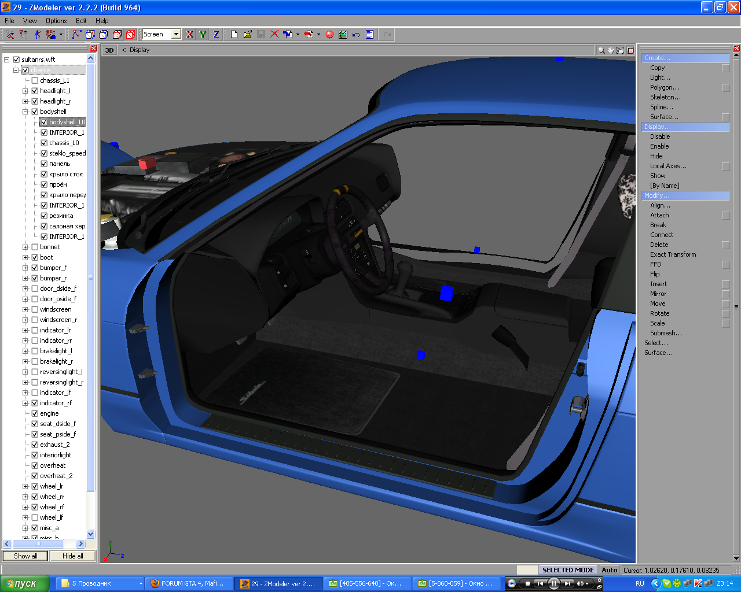Click the X axis constraint button

click(x=189, y=35)
